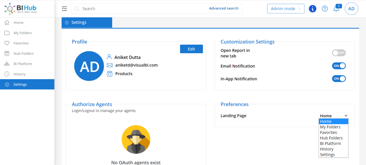
Task: Click the Authorize Agents heading
Action: [x=92, y=104]
